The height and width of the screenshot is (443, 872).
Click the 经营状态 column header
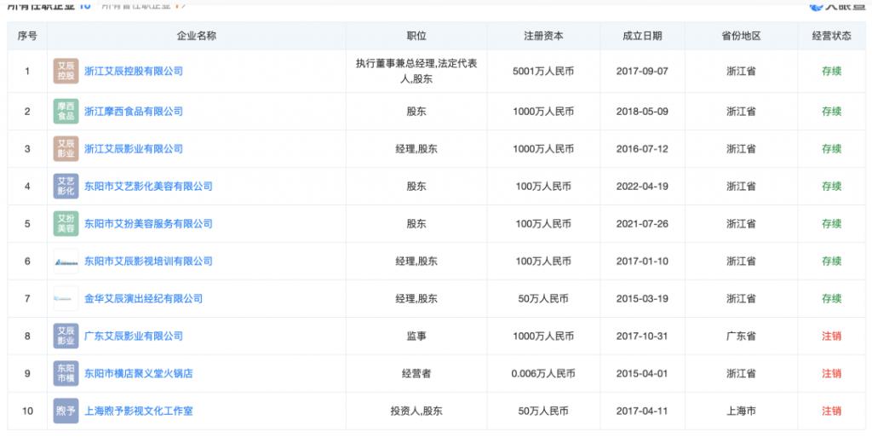831,37
